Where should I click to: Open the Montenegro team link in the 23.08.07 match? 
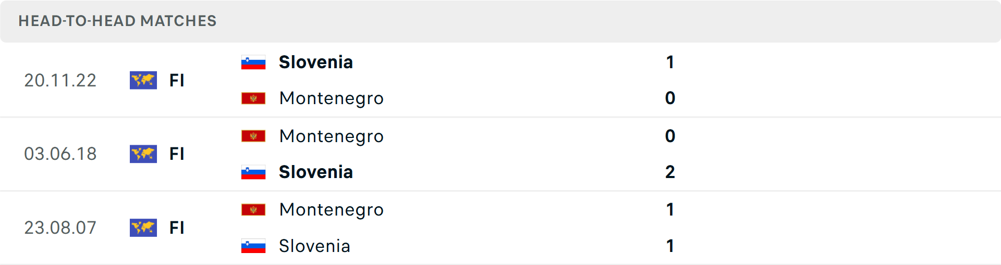[x=332, y=210]
